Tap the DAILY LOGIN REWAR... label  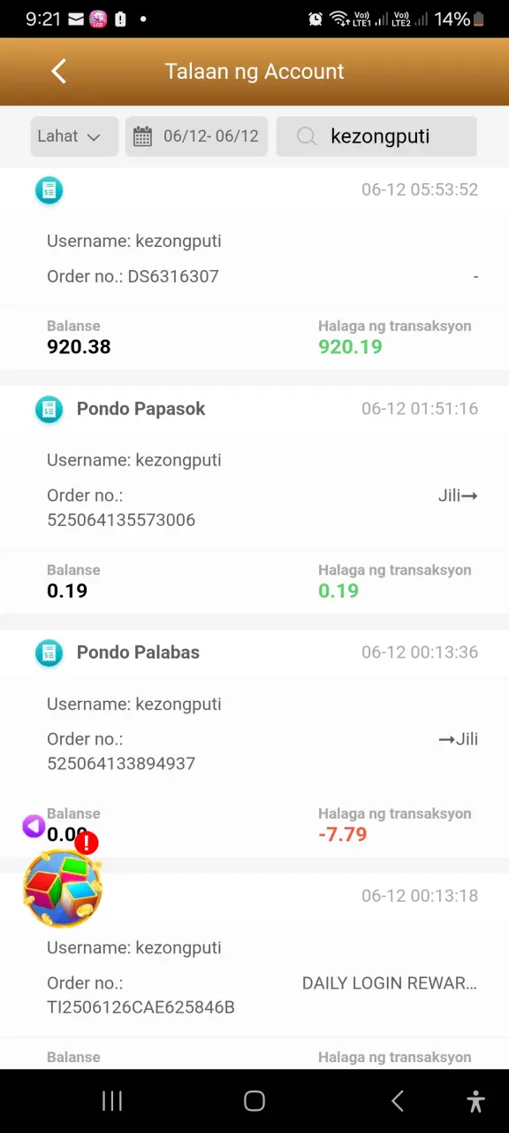tap(390, 983)
